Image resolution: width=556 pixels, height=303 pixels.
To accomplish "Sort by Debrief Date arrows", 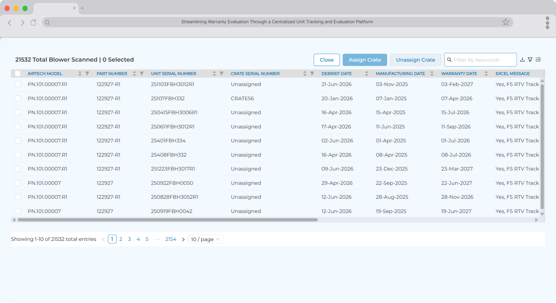I will point(367,74).
